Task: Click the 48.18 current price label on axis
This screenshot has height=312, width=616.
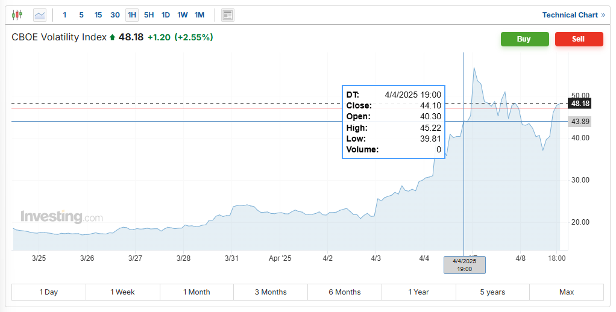Action: coord(580,103)
